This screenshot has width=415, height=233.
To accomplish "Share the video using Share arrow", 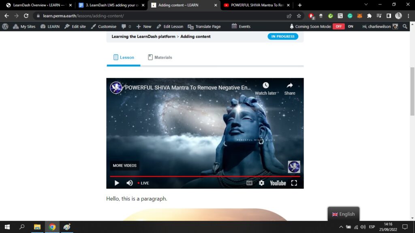I will point(290,85).
